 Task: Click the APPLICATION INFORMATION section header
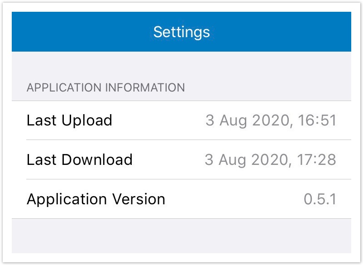coord(105,87)
